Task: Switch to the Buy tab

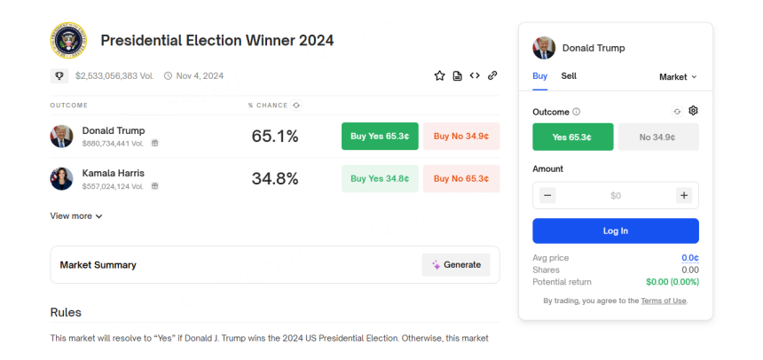Action: 539,76
